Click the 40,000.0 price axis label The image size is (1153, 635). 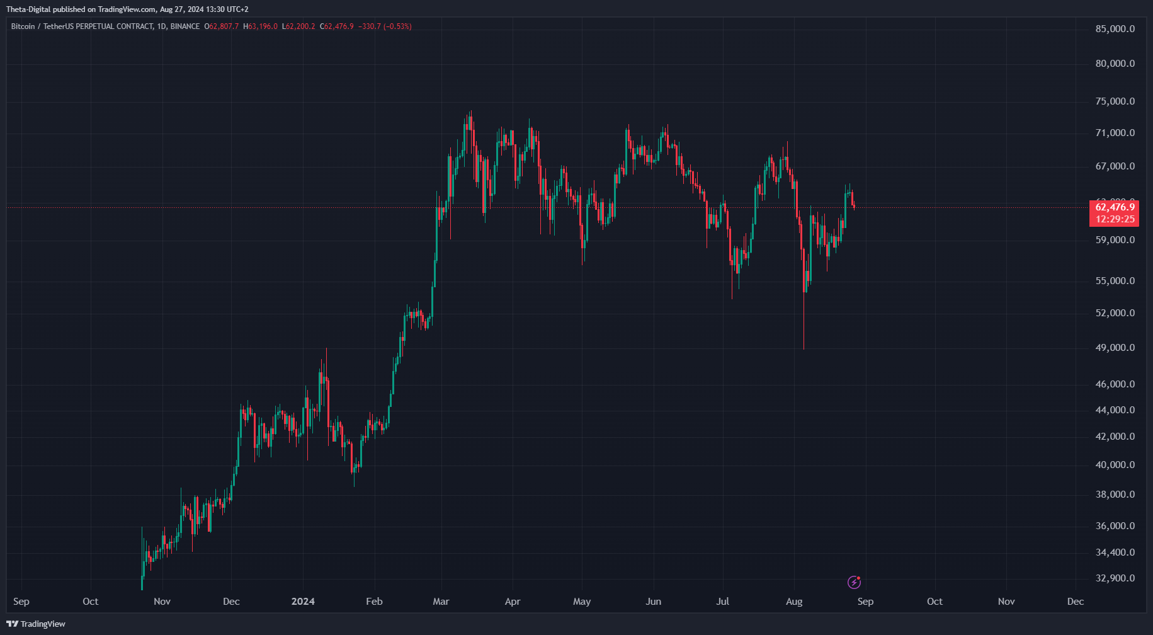pos(1115,465)
